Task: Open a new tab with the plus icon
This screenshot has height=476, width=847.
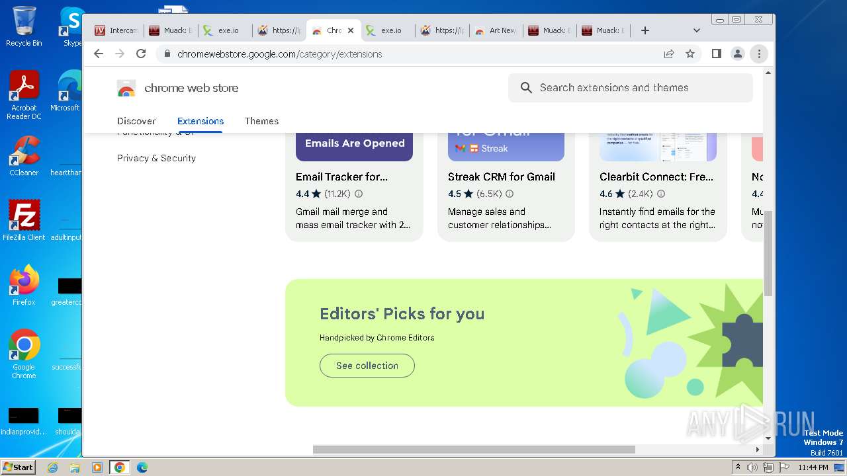Action: [x=645, y=30]
